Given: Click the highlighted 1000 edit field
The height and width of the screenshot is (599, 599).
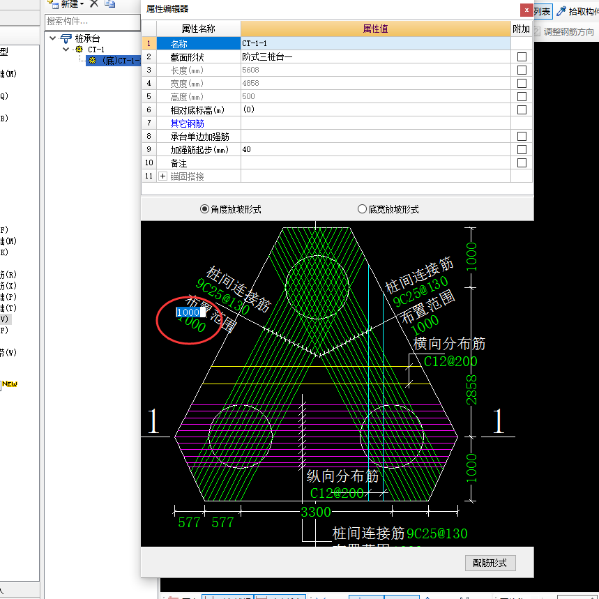Looking at the screenshot, I should [x=190, y=312].
